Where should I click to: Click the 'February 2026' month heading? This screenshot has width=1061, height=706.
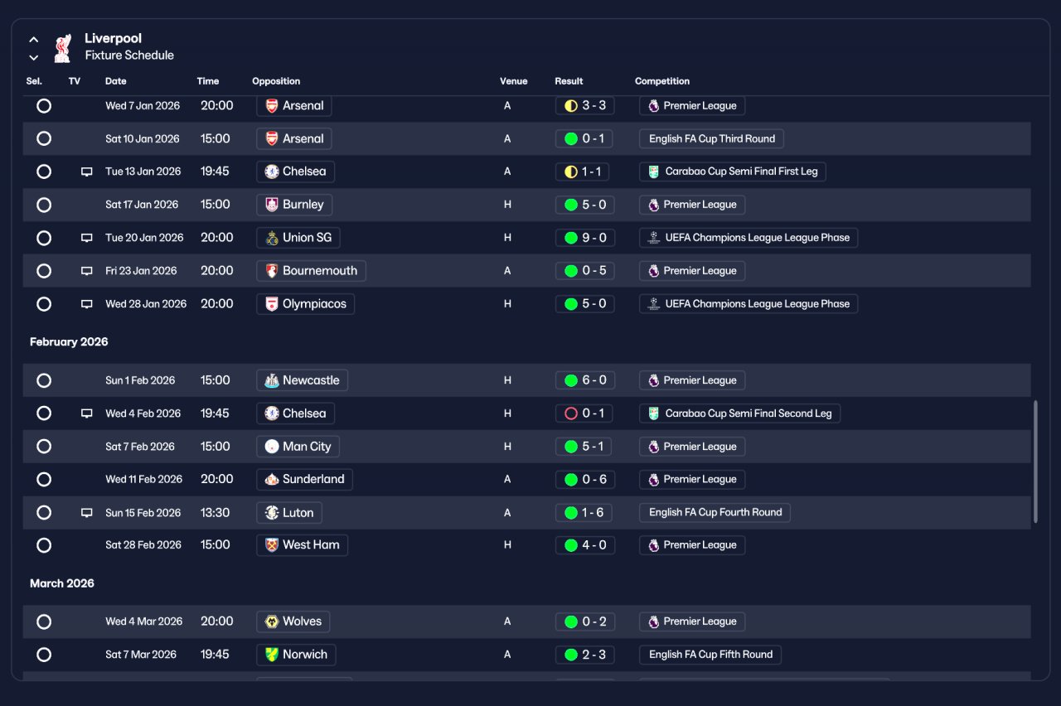pyautogui.click(x=69, y=342)
